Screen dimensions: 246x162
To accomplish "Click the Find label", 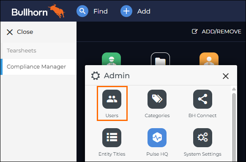I will 101,11.
